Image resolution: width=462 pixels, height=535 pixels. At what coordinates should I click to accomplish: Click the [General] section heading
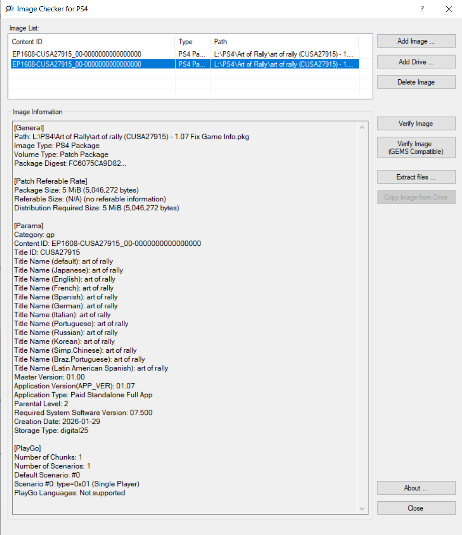point(29,128)
